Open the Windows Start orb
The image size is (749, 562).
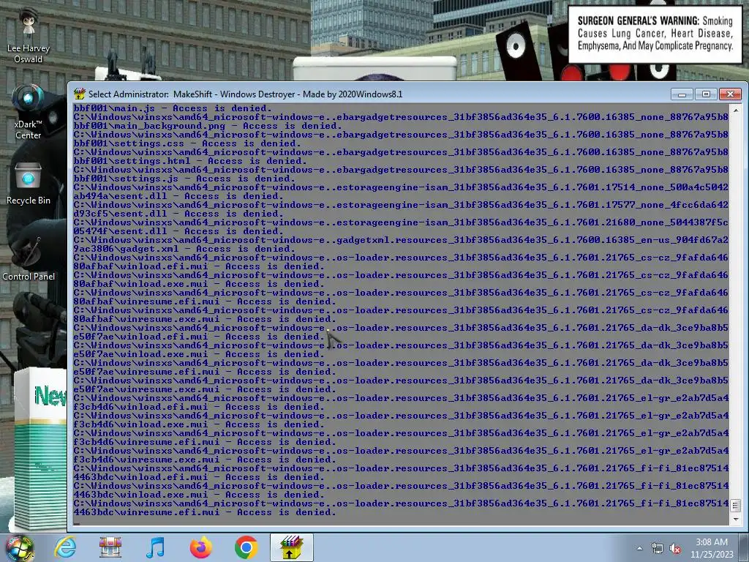point(20,547)
